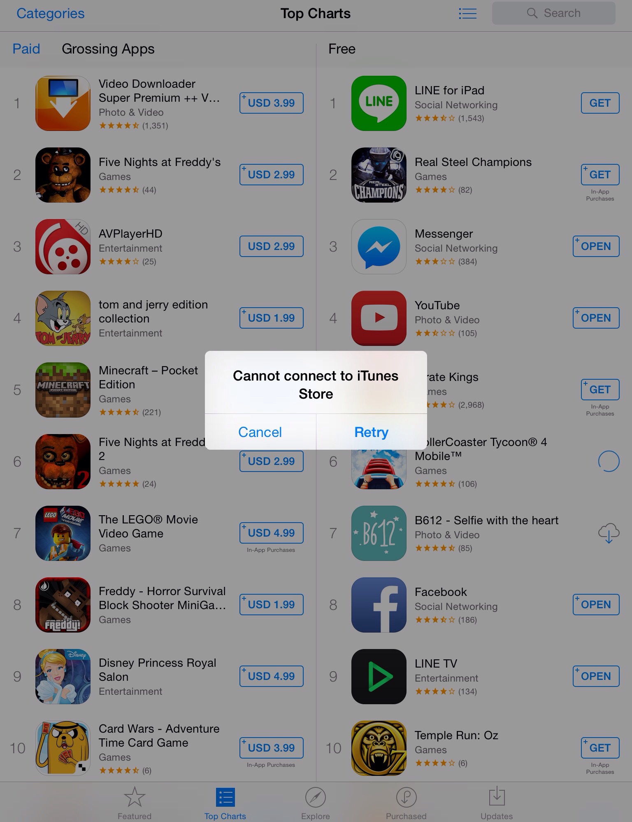Open the Categories menu
Image resolution: width=632 pixels, height=822 pixels.
tap(51, 14)
